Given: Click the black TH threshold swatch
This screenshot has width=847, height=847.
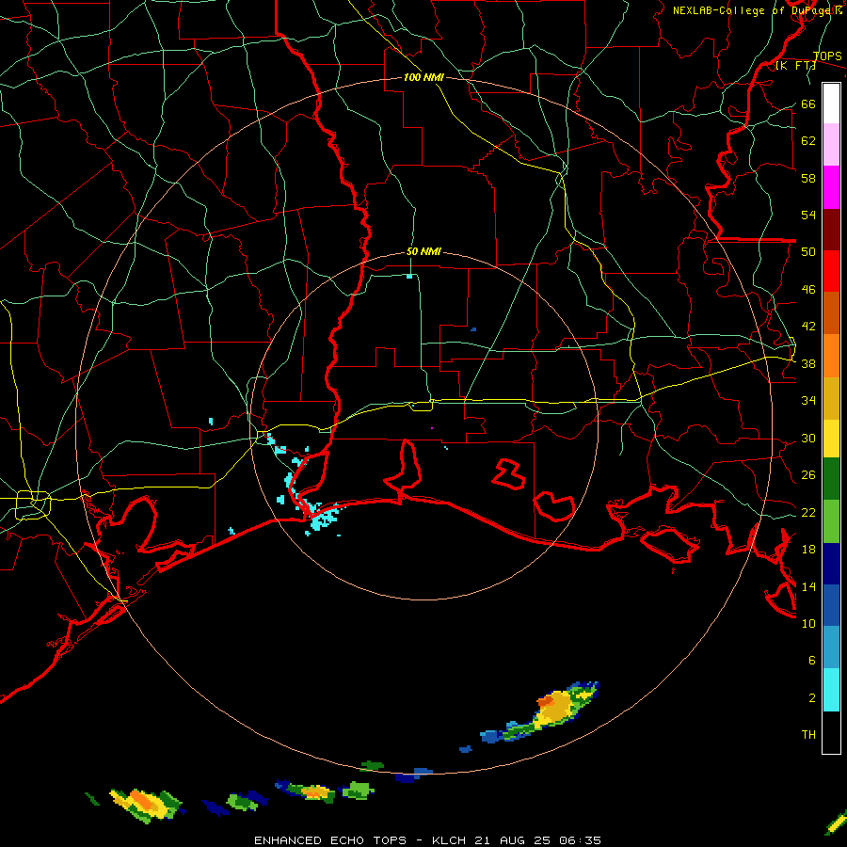Looking at the screenshot, I should click(x=831, y=732).
